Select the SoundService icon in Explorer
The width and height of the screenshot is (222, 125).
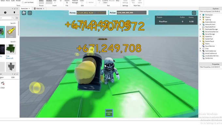pyautogui.click(x=203, y=46)
